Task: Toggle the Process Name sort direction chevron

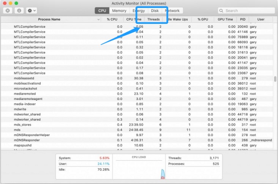Action: 98,19
